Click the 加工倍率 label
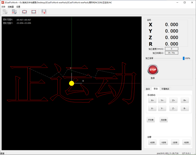The image size is (196, 155). point(149,58)
